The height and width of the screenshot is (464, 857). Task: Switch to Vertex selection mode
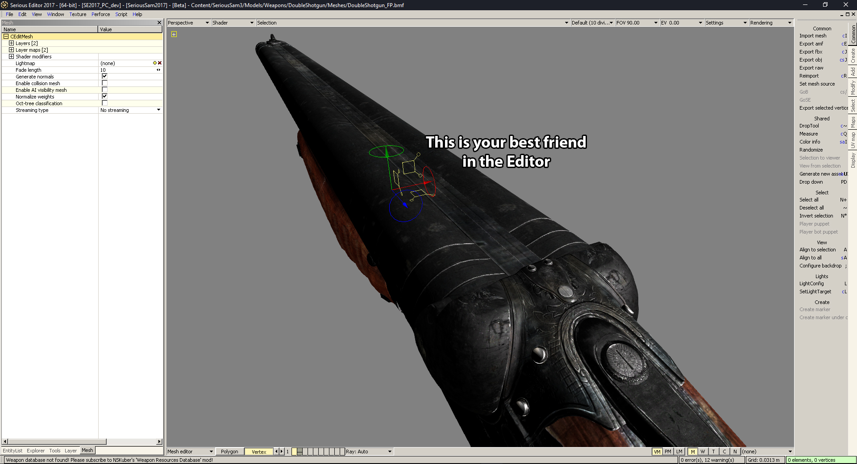pos(259,452)
